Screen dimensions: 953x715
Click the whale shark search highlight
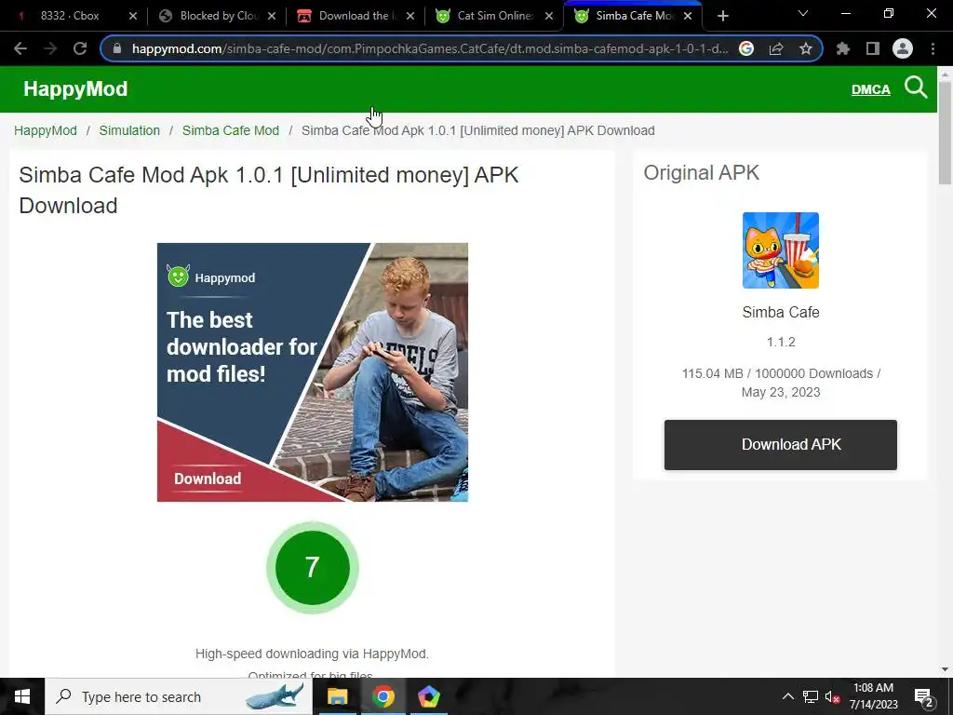click(x=274, y=696)
